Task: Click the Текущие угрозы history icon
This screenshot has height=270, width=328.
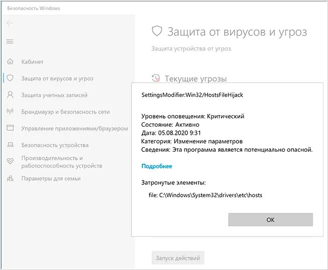Action: [156, 78]
